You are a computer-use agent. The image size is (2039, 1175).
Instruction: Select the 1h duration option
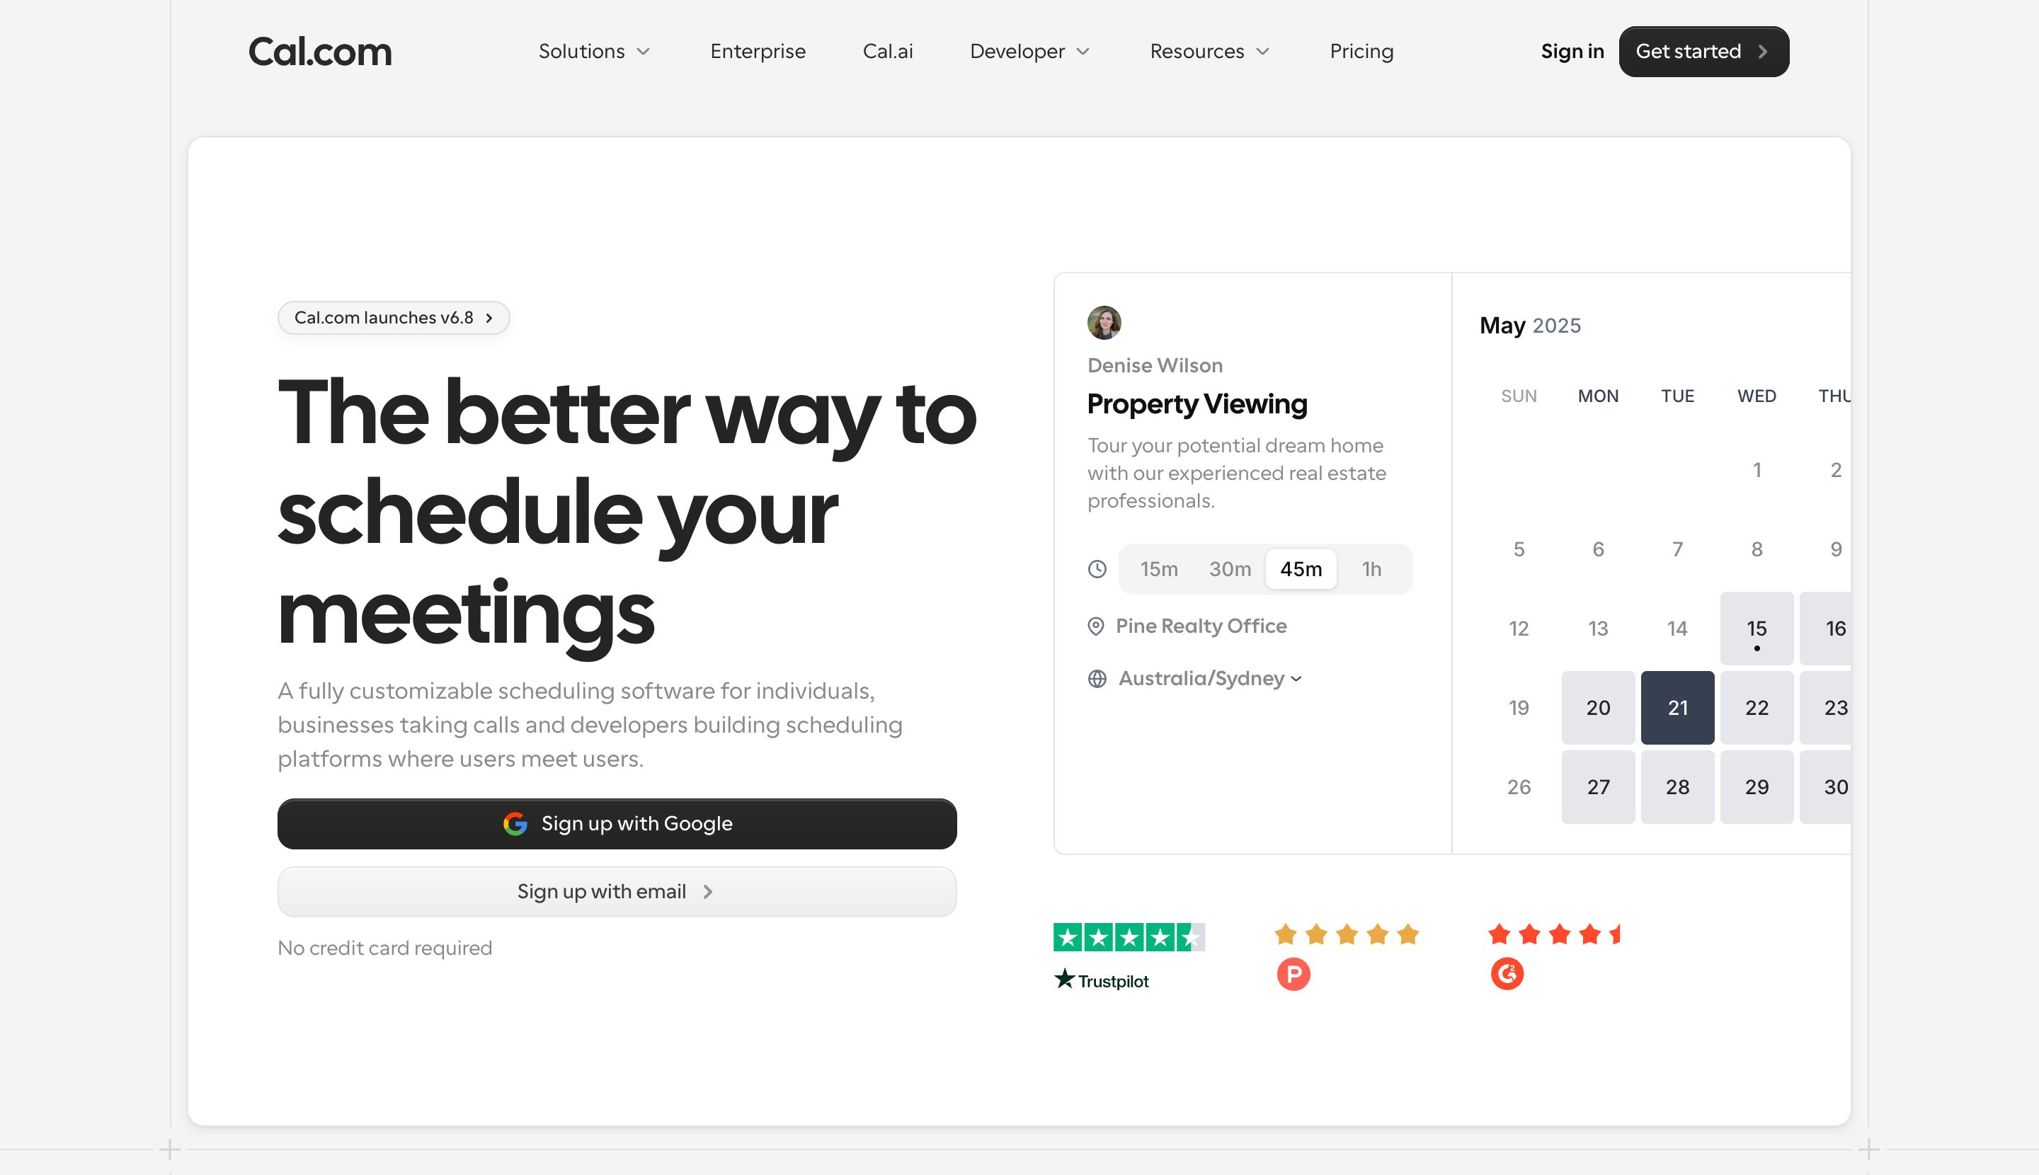click(1371, 569)
